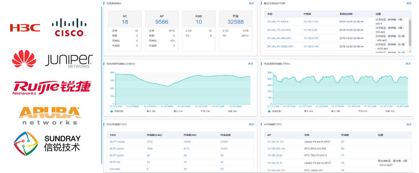Open AP 10.103.200.113
Viewport: 419px width, 173px height.
coord(276,170)
